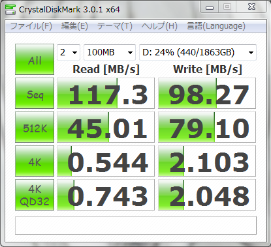Select the 4K read result 0.544

point(106,161)
